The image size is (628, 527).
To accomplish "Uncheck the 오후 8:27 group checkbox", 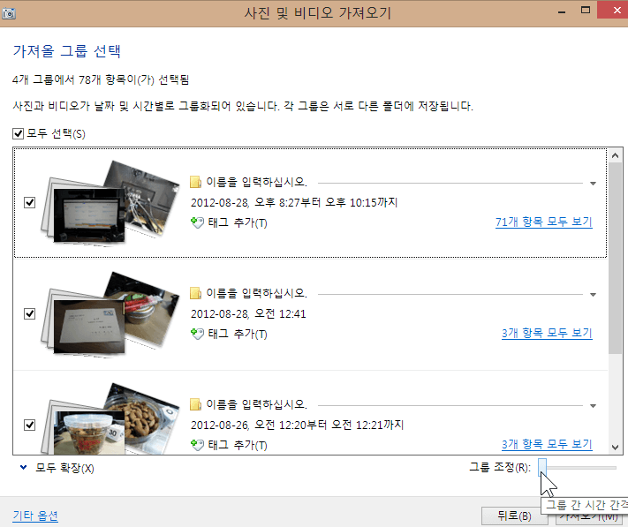I will [30, 202].
